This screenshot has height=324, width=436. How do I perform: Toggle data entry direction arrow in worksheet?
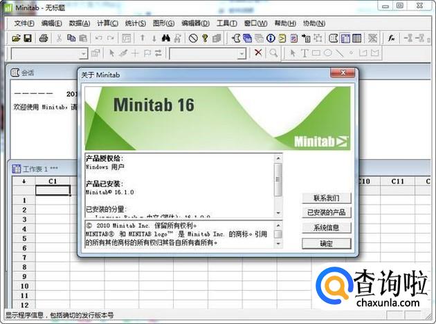pyautogui.click(x=24, y=181)
